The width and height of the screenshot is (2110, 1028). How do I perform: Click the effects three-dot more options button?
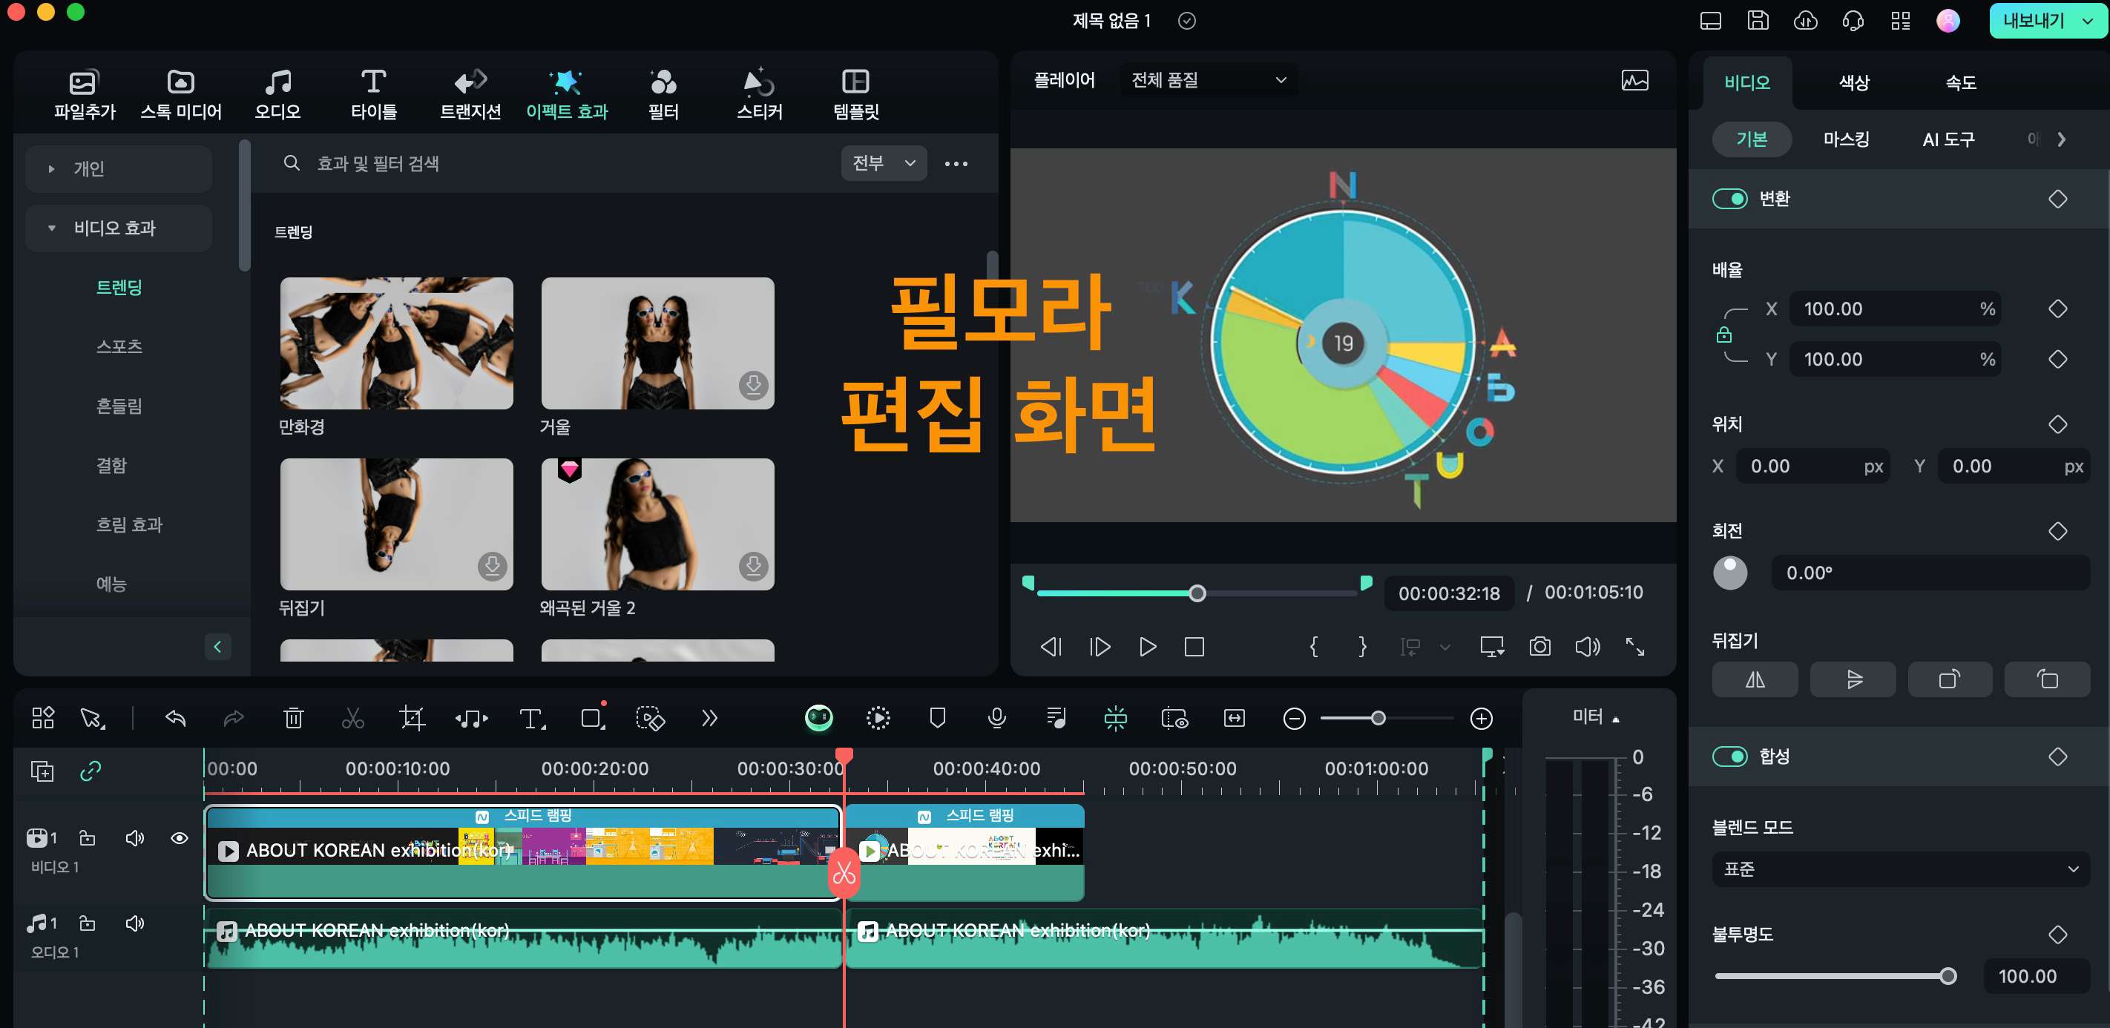[956, 164]
